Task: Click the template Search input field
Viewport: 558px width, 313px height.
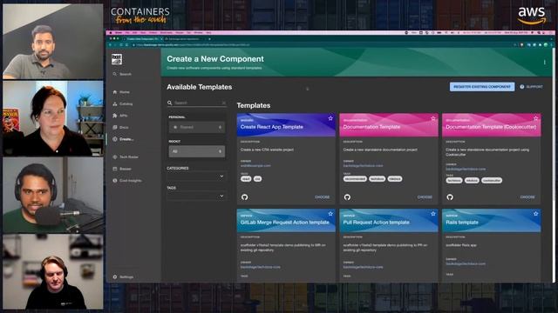Action: click(x=197, y=103)
